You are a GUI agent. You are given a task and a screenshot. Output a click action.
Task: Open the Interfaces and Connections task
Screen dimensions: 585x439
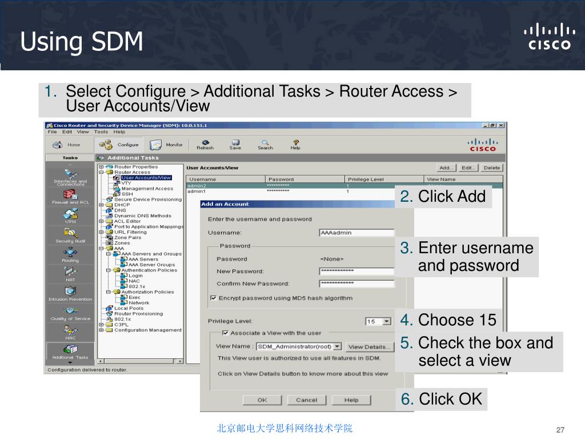tap(70, 178)
